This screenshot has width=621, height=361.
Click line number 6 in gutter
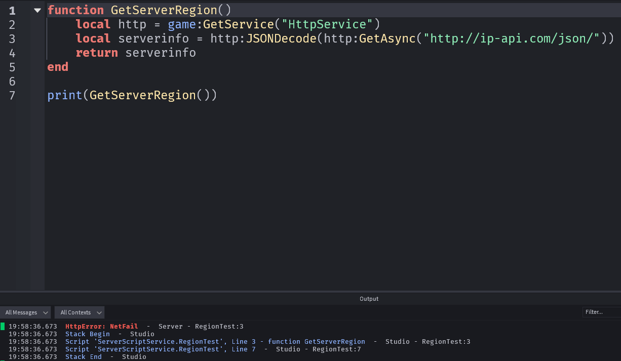click(12, 81)
